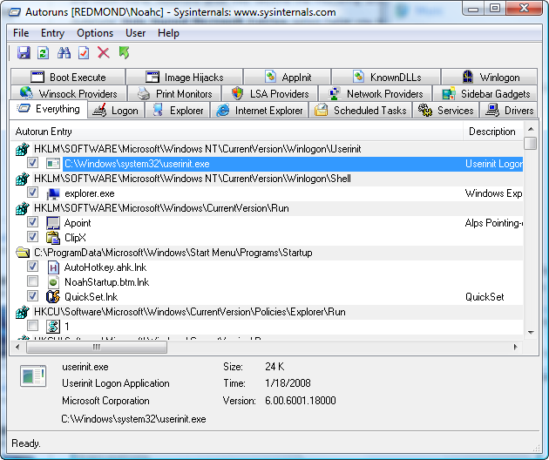Open the File menu
This screenshot has height=460, width=549.
tap(21, 33)
